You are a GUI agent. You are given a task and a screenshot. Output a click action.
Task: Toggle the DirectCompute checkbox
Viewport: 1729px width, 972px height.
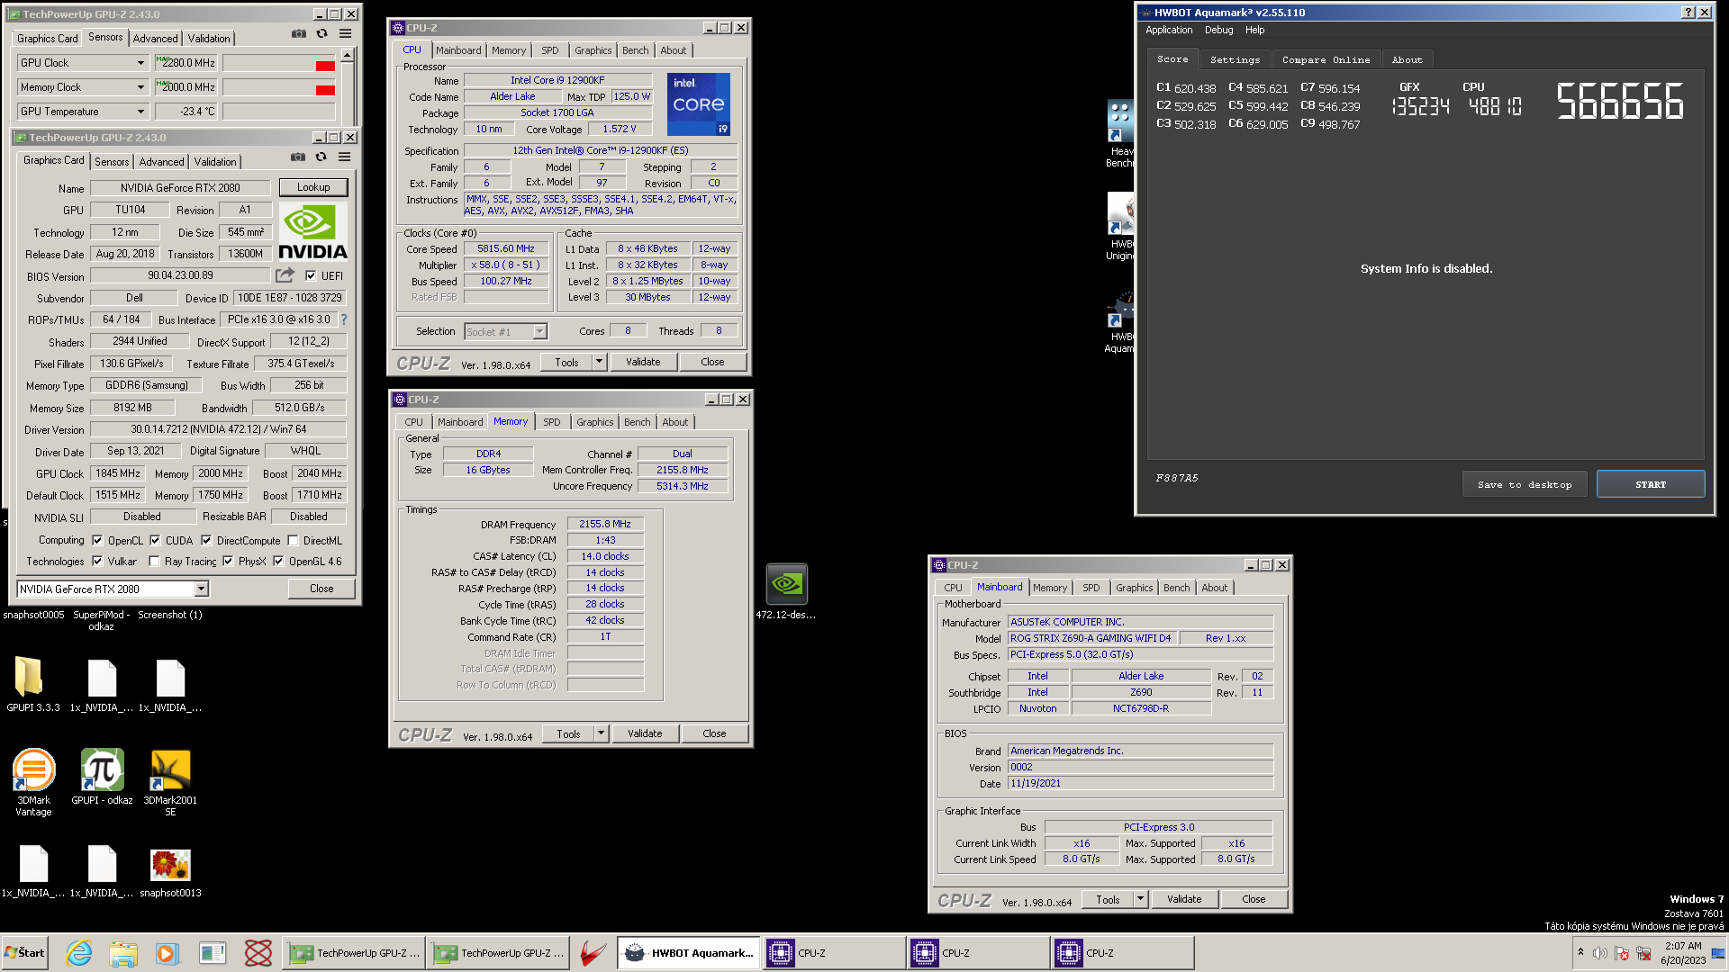[x=206, y=540]
